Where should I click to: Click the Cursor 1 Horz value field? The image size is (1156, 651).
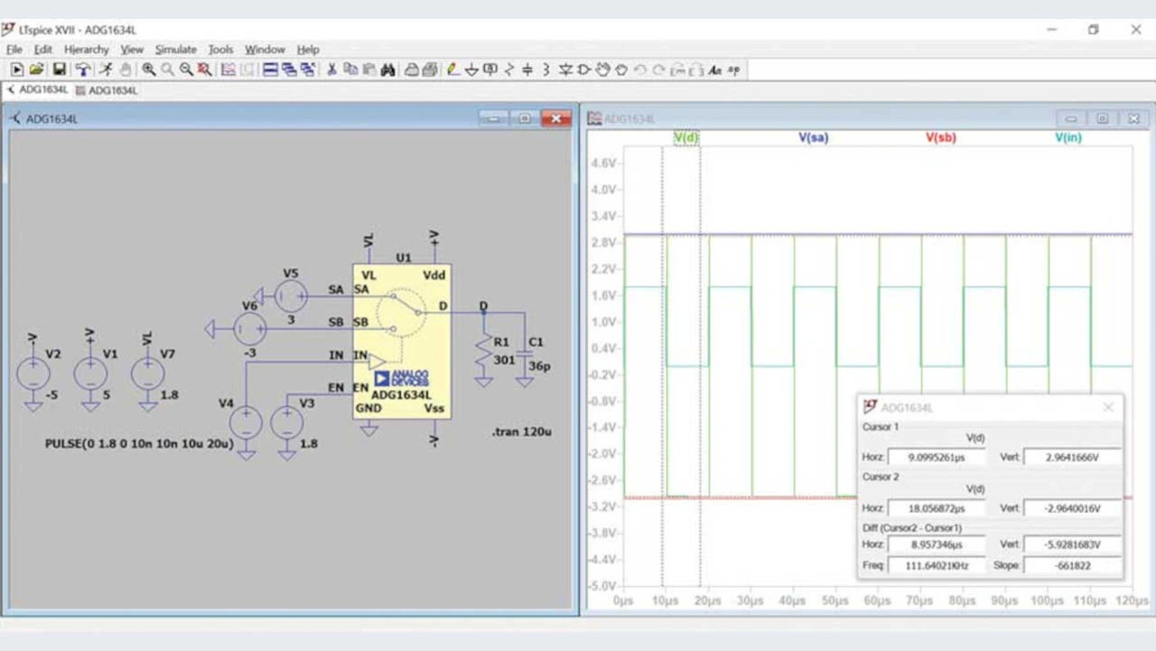(937, 458)
